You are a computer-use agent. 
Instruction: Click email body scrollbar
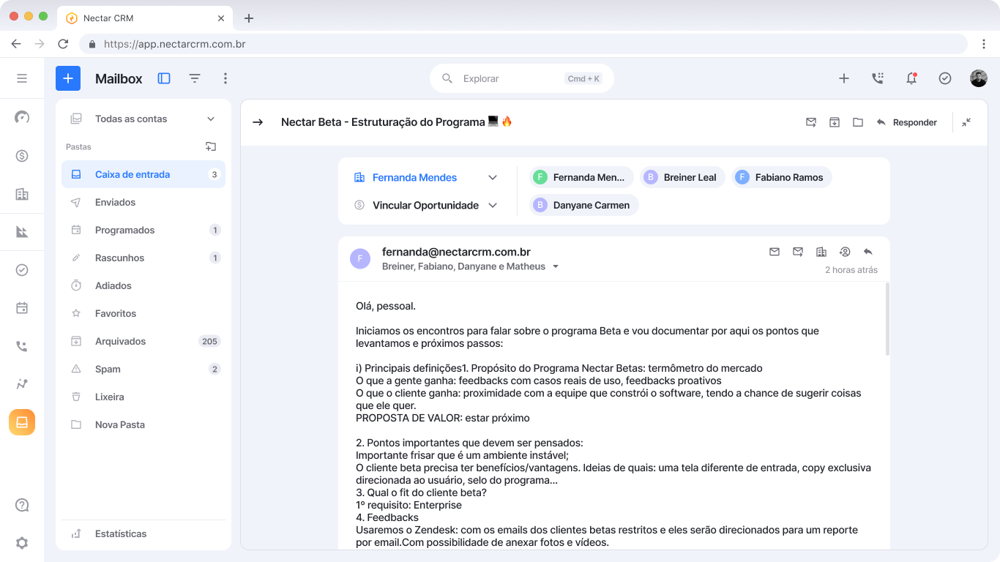pyautogui.click(x=888, y=320)
